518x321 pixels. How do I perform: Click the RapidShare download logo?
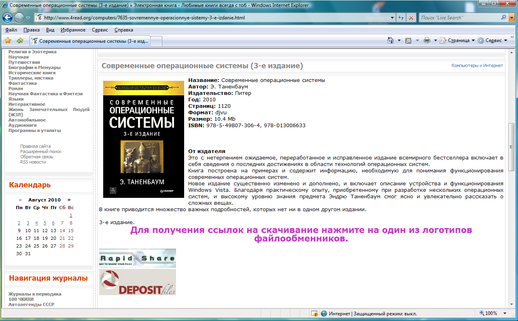[x=138, y=258]
